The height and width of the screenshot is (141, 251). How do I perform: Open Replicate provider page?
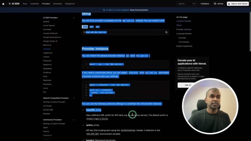point(47,81)
